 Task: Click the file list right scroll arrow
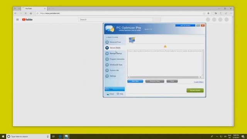point(200,77)
